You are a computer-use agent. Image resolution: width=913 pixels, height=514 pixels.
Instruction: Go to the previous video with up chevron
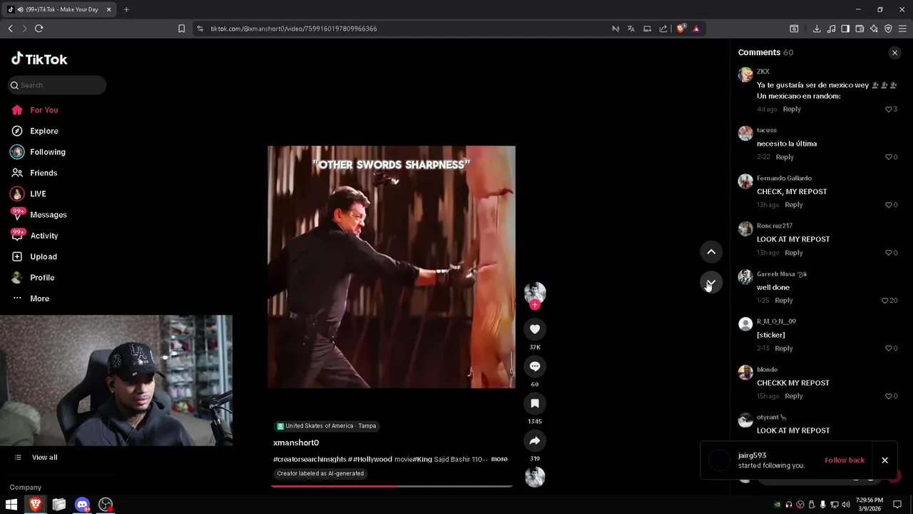pyautogui.click(x=711, y=251)
